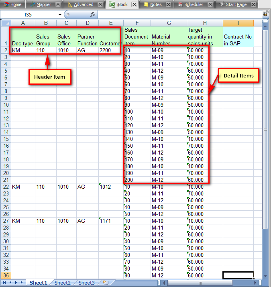Click the lock icon at top right
This screenshot has height=287, width=271.
pos(266,14)
